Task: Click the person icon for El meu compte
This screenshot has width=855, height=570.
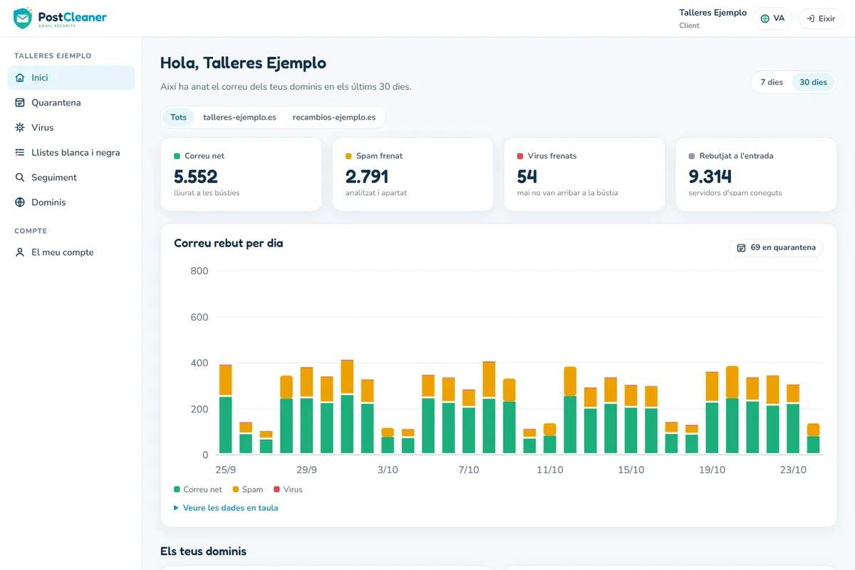Action: (20, 252)
